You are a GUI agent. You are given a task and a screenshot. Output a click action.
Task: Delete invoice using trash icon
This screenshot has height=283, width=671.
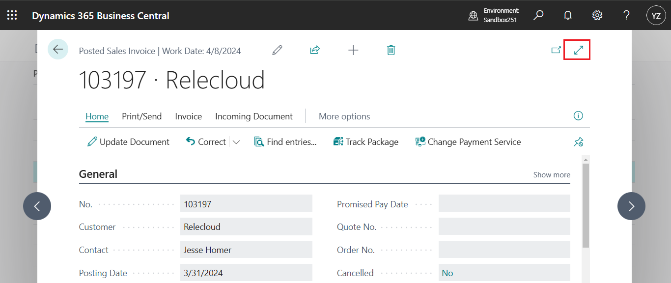pos(391,50)
